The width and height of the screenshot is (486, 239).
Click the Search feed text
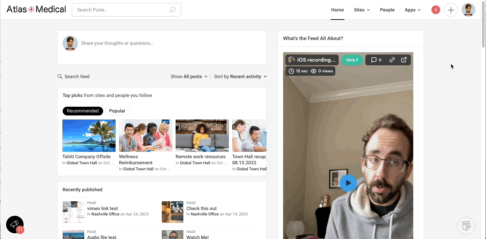pyautogui.click(x=77, y=76)
